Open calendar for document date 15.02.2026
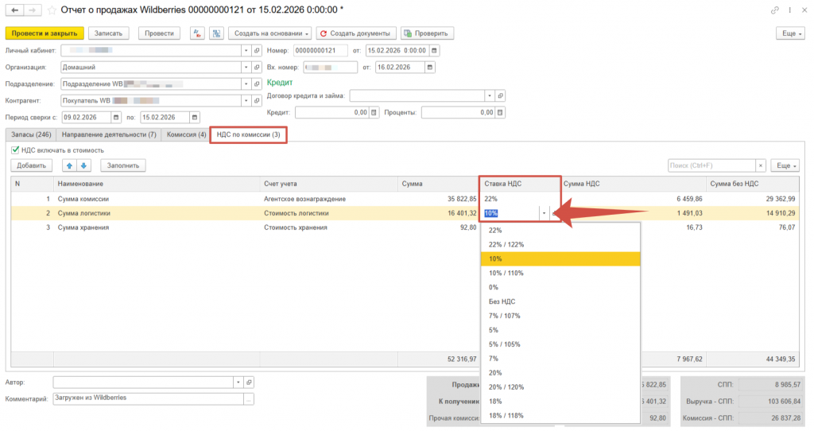 click(x=437, y=51)
